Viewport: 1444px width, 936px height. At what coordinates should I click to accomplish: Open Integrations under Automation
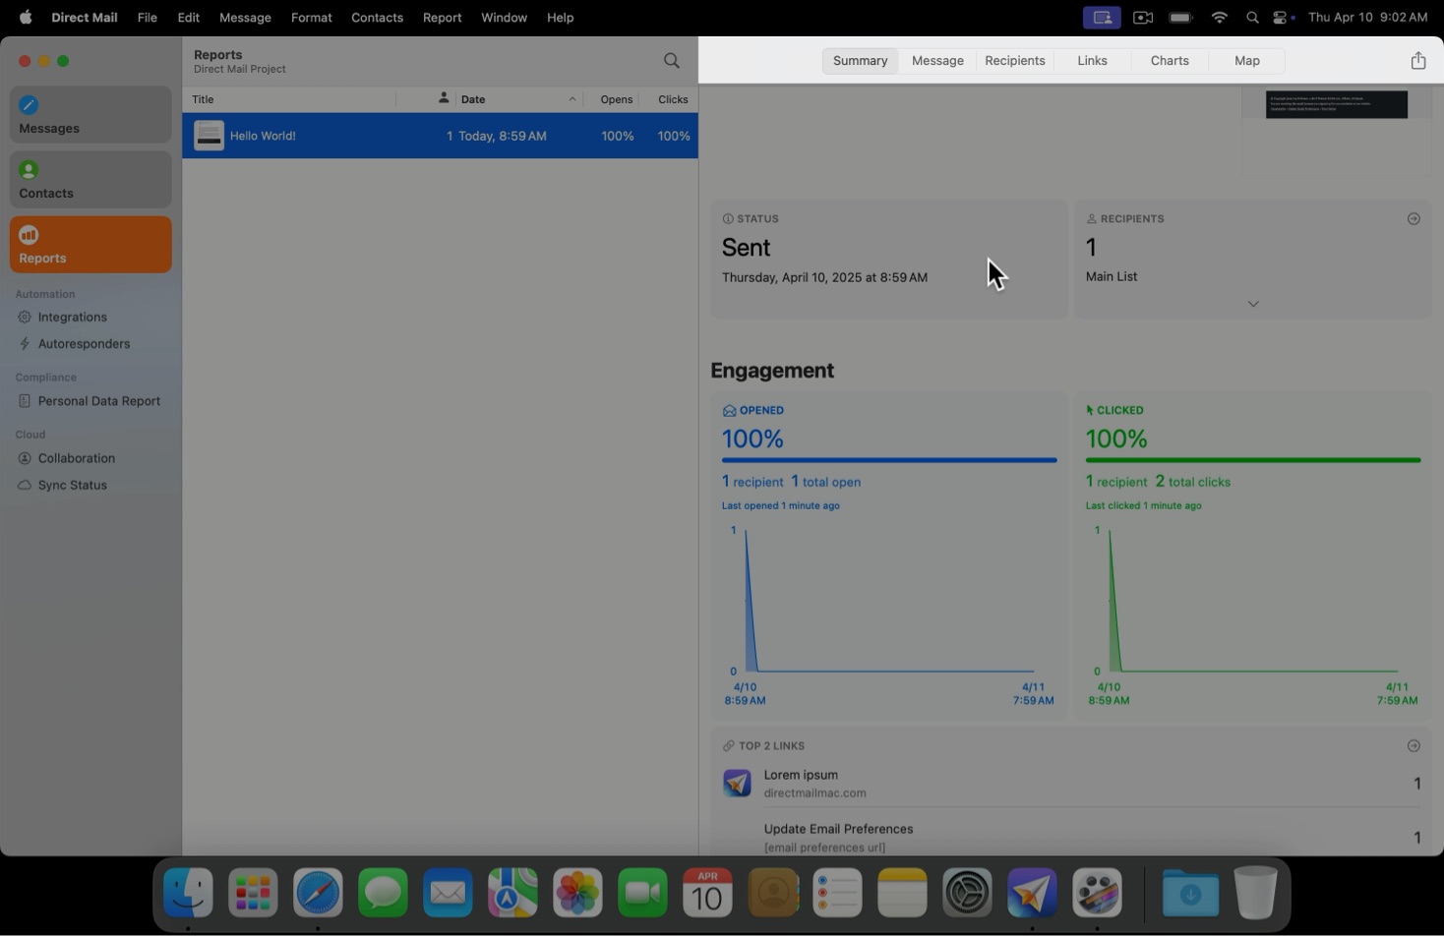pyautogui.click(x=73, y=318)
